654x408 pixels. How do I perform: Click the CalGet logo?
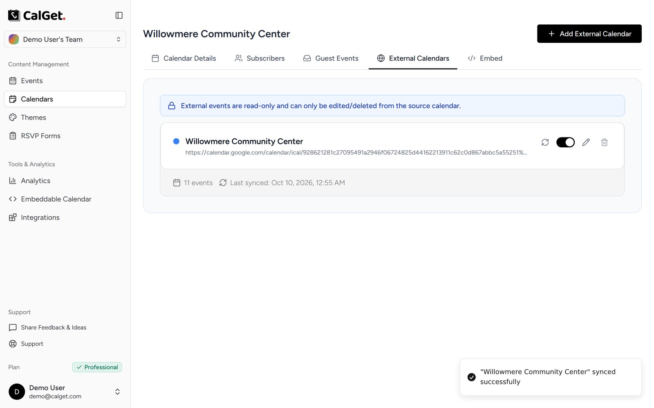pyautogui.click(x=37, y=16)
